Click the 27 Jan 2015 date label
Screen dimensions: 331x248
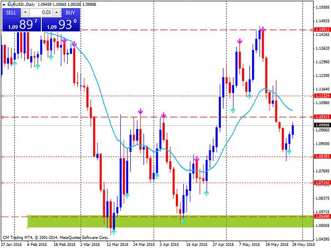11,245
